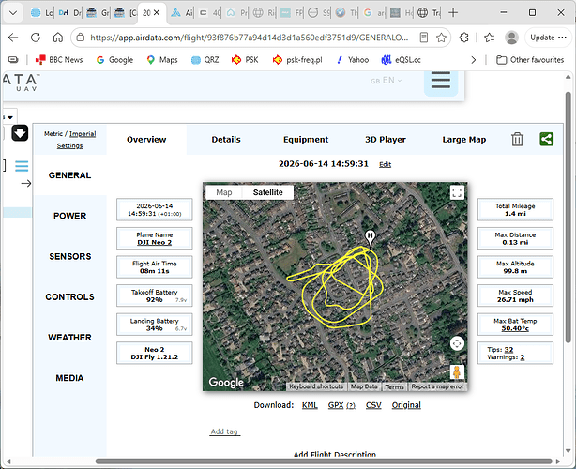576x469 pixels.
Task: Select MEDIA in the side menu
Action: click(x=69, y=378)
